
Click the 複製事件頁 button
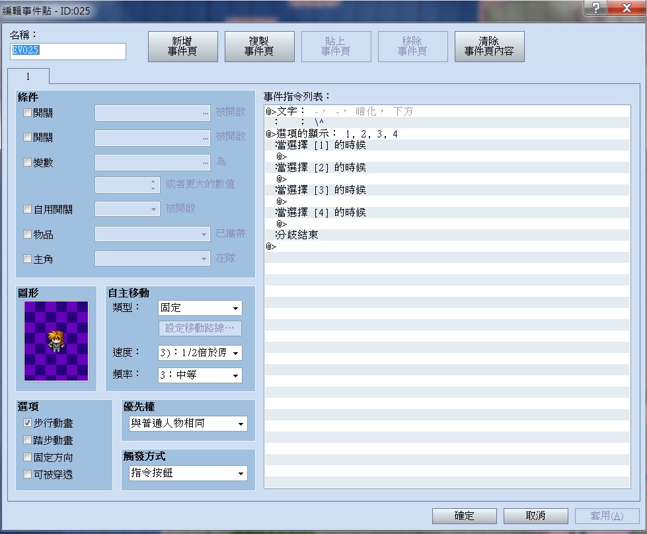(260, 46)
